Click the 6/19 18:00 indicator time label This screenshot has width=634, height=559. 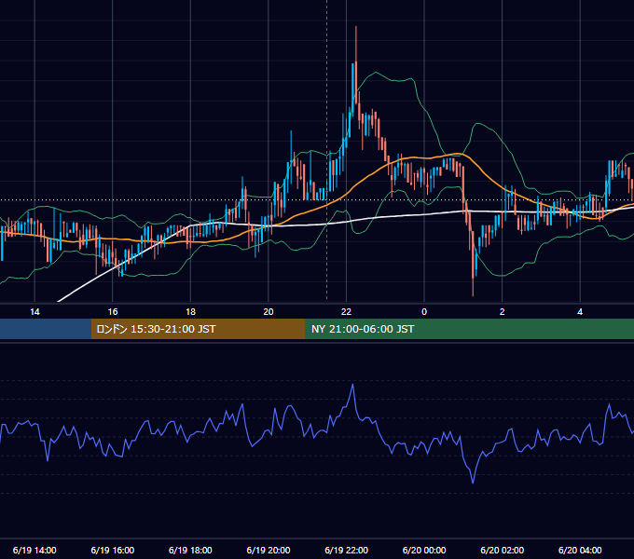[190, 550]
